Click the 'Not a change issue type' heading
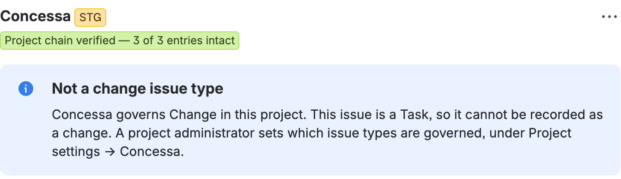Image resolution: width=621 pixels, height=179 pixels. click(138, 89)
